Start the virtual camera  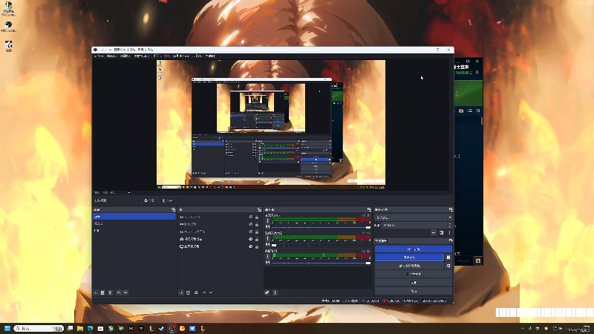[409, 266]
